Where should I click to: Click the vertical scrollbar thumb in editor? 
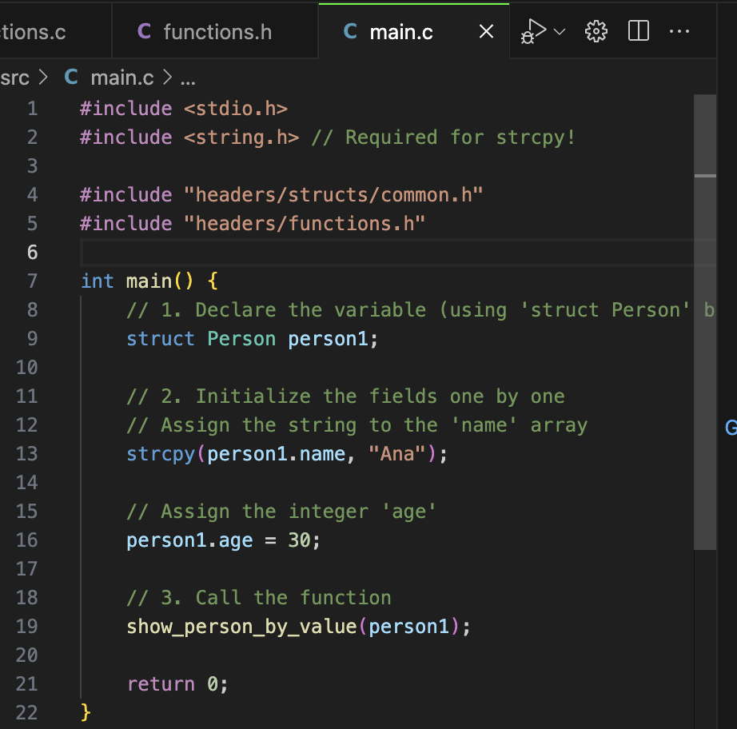click(x=705, y=320)
